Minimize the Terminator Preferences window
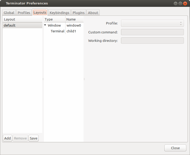 175,3
